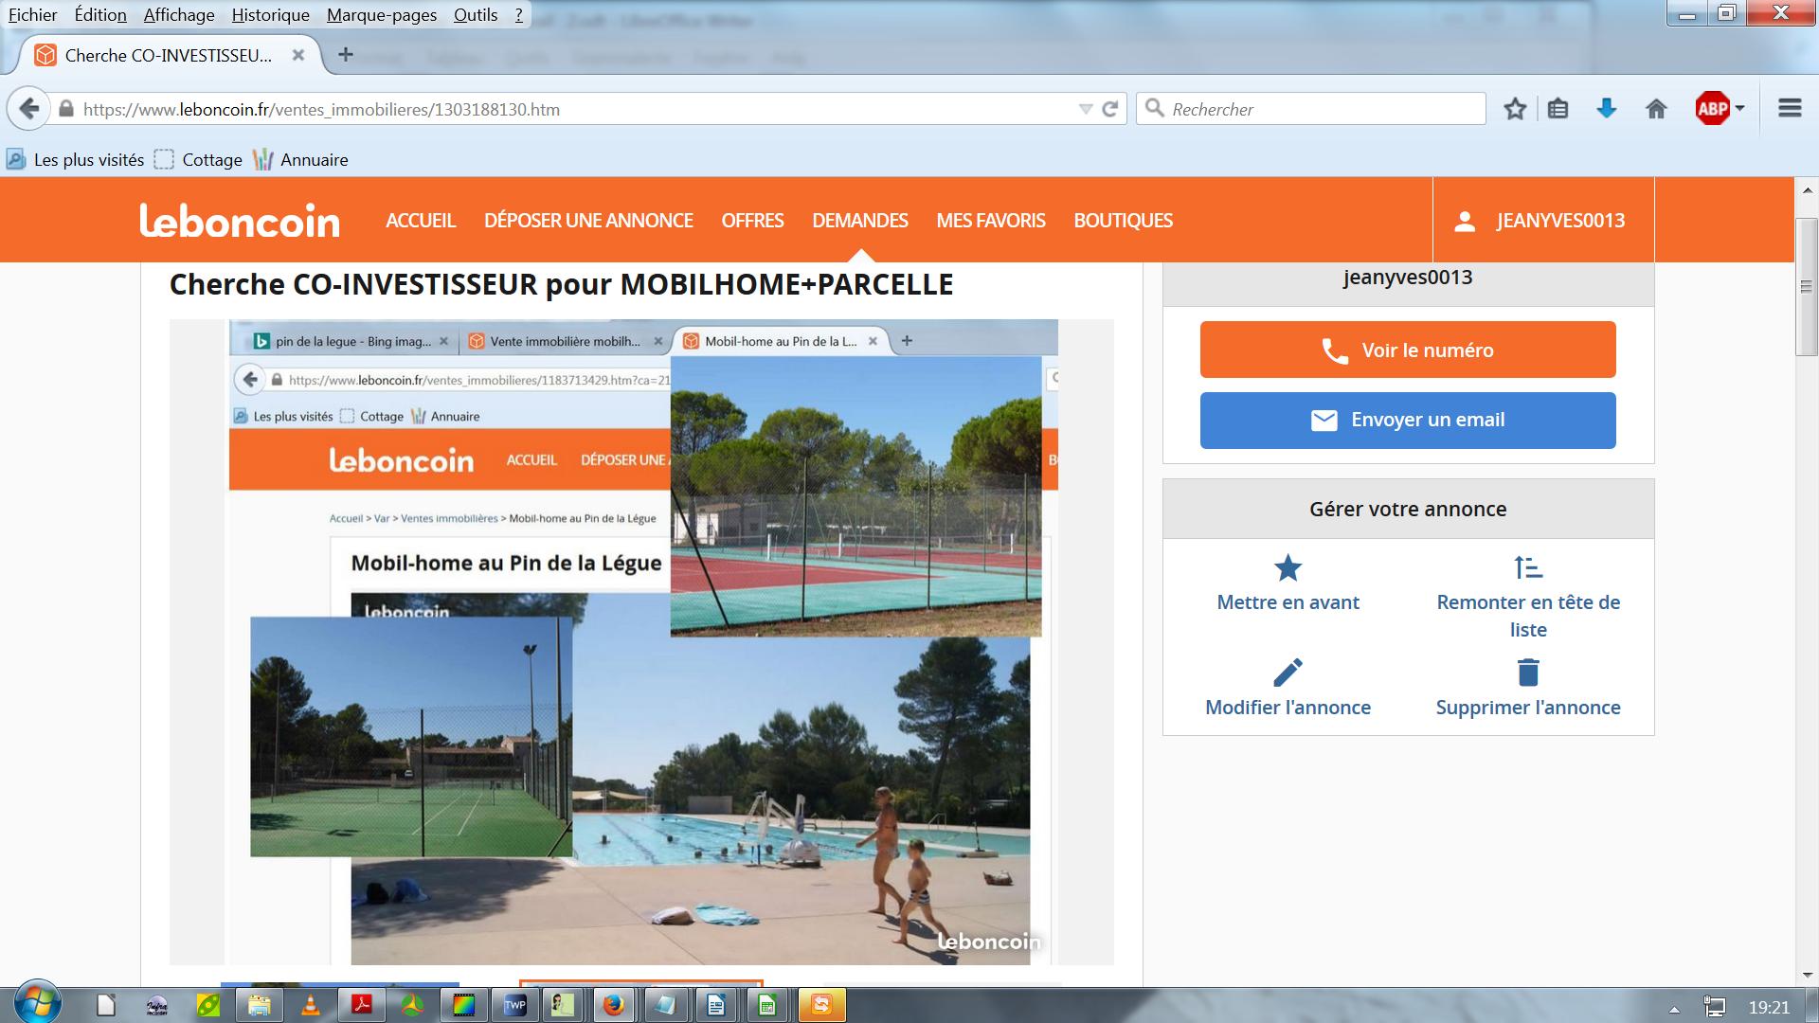Click the page vertical scrollbar thumb

click(x=1806, y=287)
